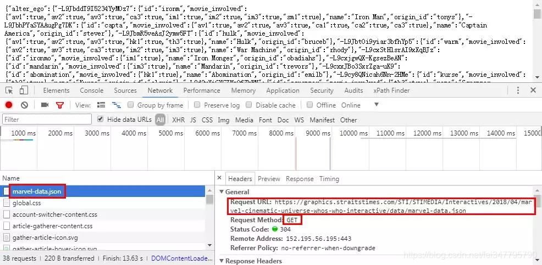Click the account-switcher-content.css file icon
The image size is (542, 265).
(x=6, y=215)
